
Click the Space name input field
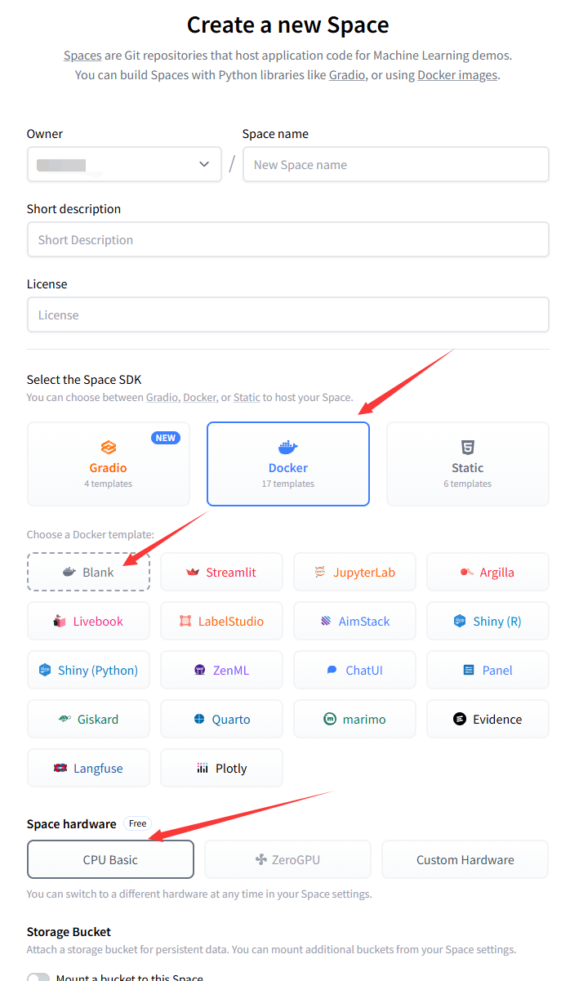pos(395,164)
